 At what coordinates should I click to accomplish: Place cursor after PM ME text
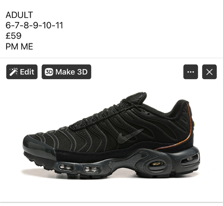[33, 46]
